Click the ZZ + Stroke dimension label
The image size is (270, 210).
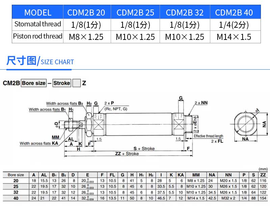click(x=127, y=154)
